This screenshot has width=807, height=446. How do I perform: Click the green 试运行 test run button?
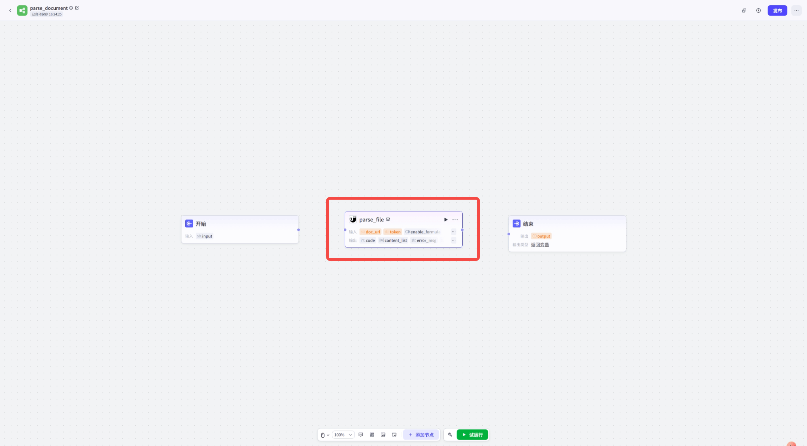pos(472,435)
